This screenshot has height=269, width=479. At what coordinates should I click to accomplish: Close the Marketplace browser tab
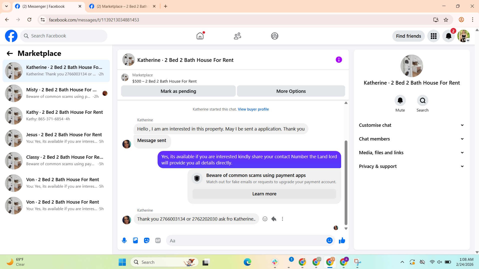point(154,6)
